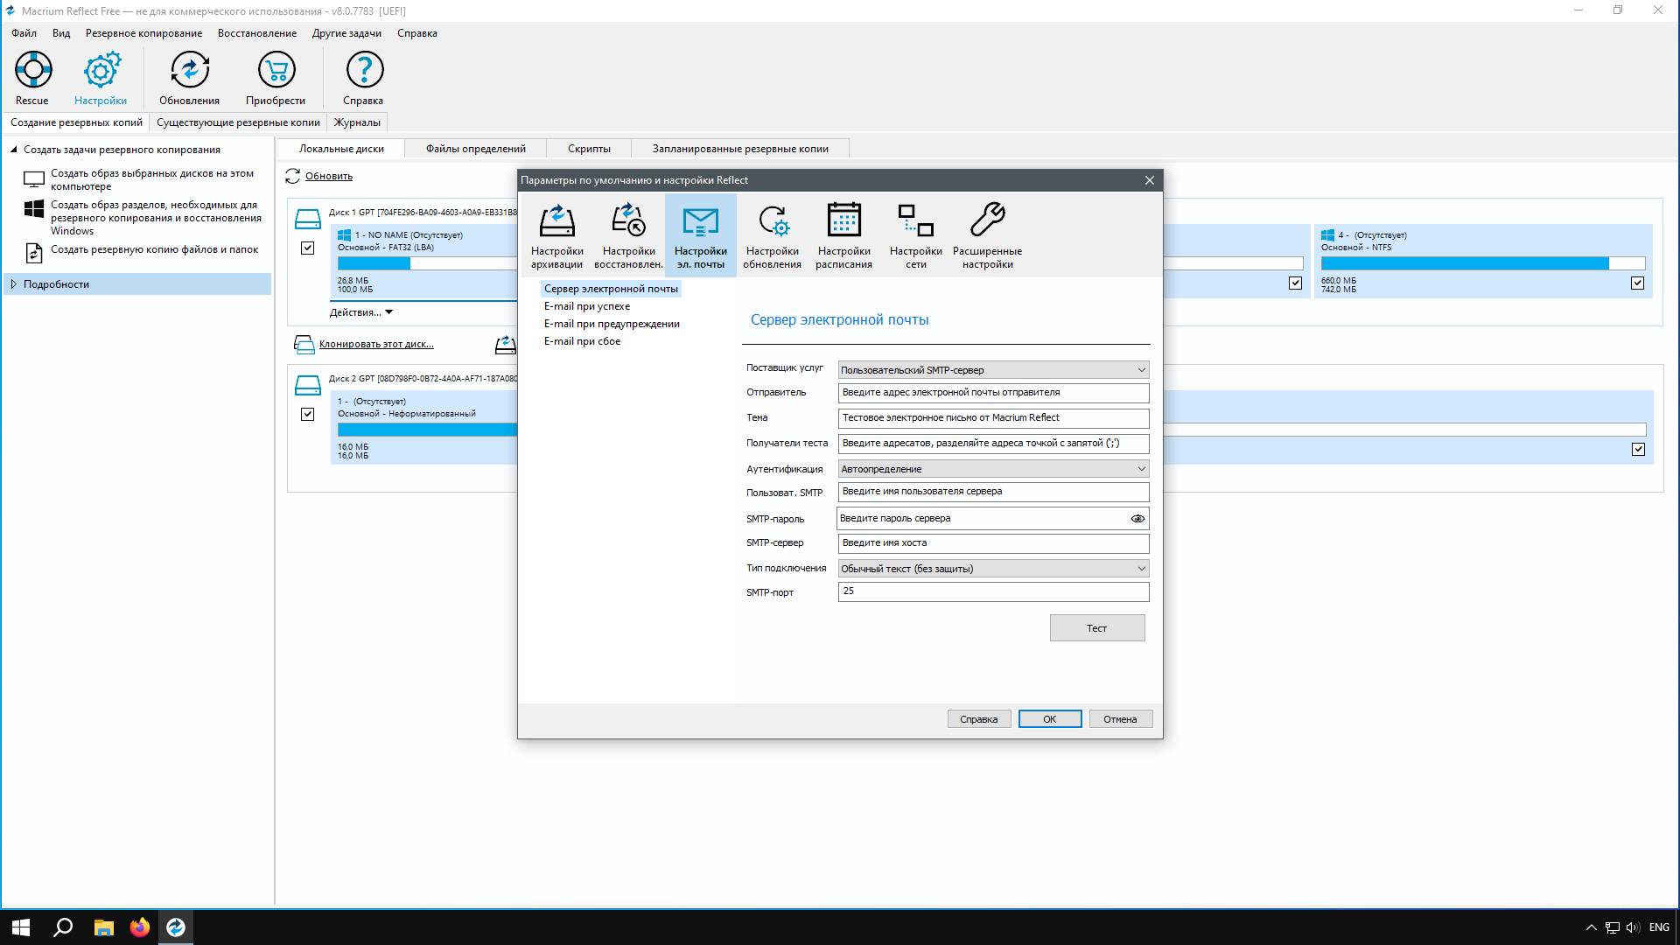Click the Windows logo icon for partition image
Viewport: 1680px width, 945px height.
coord(34,209)
